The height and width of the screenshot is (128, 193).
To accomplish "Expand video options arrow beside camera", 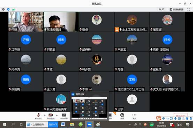I will click(x=57, y=115).
